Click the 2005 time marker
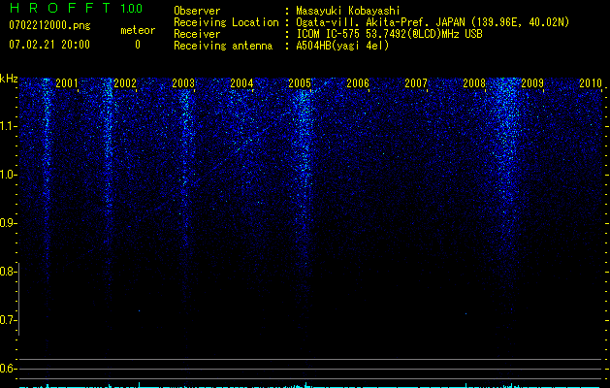 pyautogui.click(x=299, y=82)
